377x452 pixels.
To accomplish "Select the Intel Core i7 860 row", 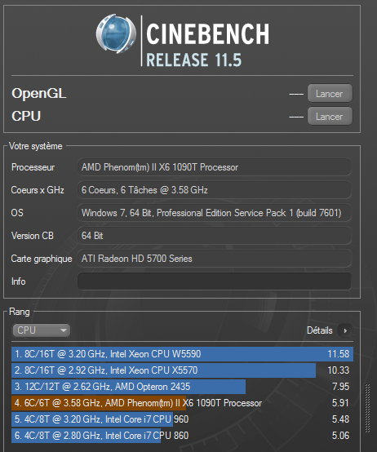I will click(x=182, y=436).
